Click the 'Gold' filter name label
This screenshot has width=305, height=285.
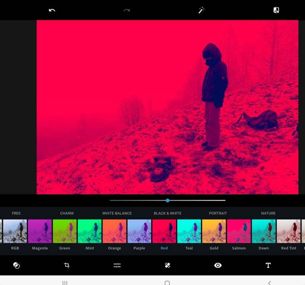click(x=214, y=248)
